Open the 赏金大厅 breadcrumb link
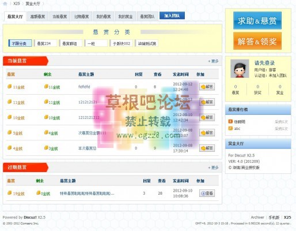The image size is (296, 231). (x=33, y=3)
